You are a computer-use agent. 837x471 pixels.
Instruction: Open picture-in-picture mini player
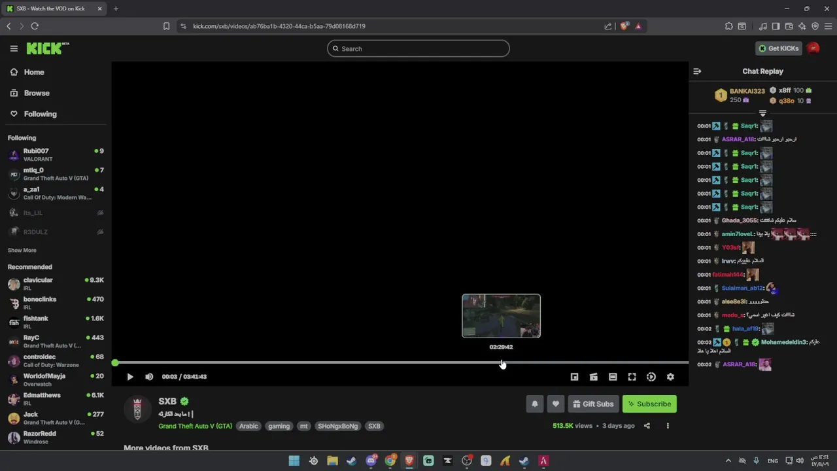click(x=574, y=377)
